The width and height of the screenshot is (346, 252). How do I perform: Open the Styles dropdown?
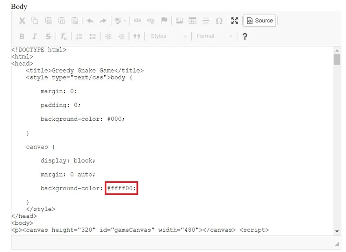point(168,36)
